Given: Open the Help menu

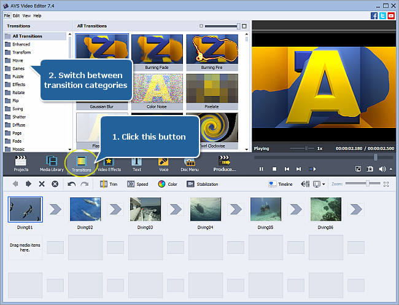Looking at the screenshot, I should click(x=37, y=15).
